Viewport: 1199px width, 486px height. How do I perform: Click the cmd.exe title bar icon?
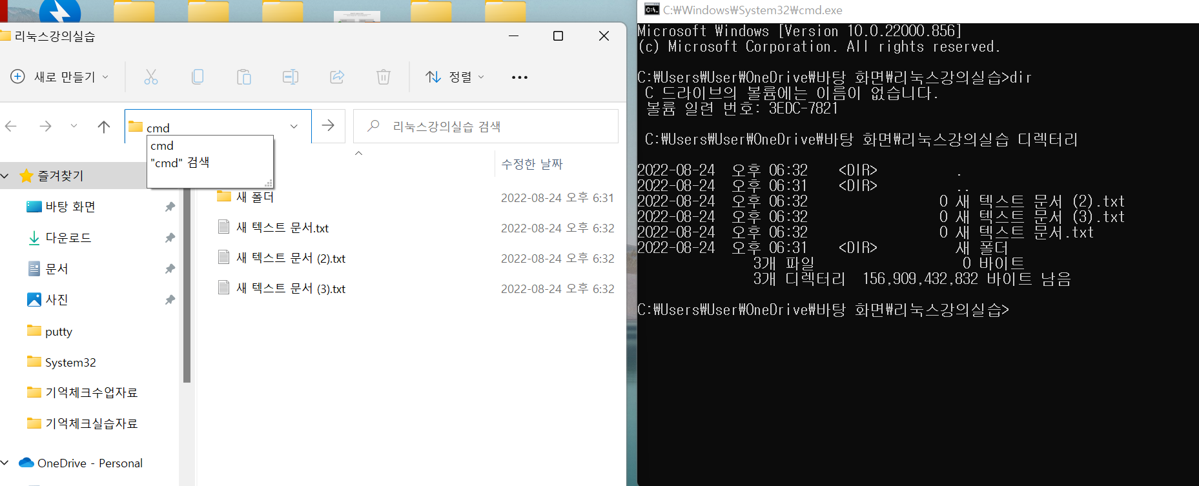651,10
